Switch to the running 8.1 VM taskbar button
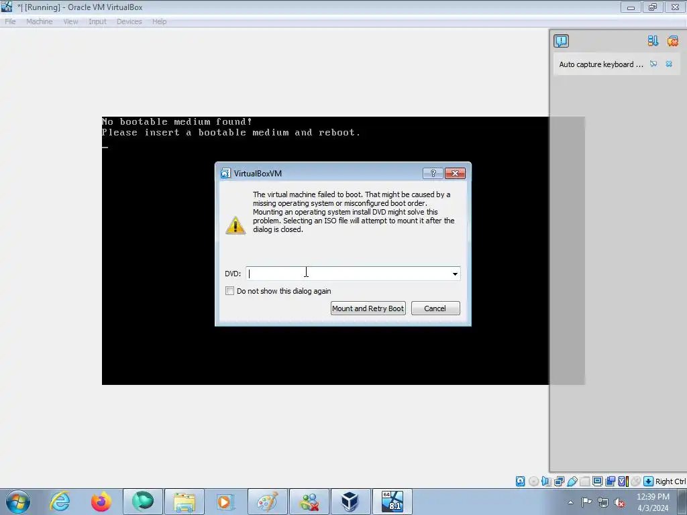Screen dimensions: 687x515 pyautogui.click(x=392, y=502)
